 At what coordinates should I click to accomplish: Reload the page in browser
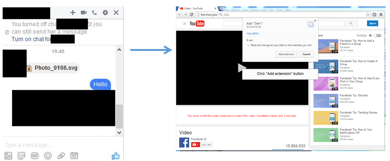click(x=192, y=15)
